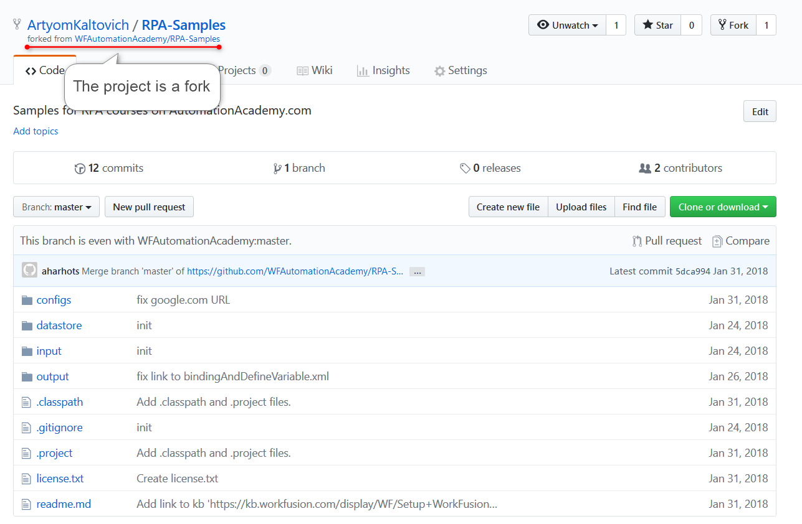
Task: Click the Insights graph icon
Action: tap(363, 71)
